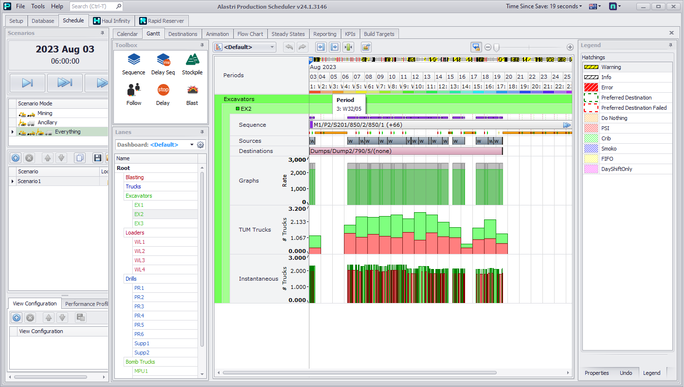Switch to the Flow Chart tab
Viewport: 684px width, 387px height.
point(250,34)
